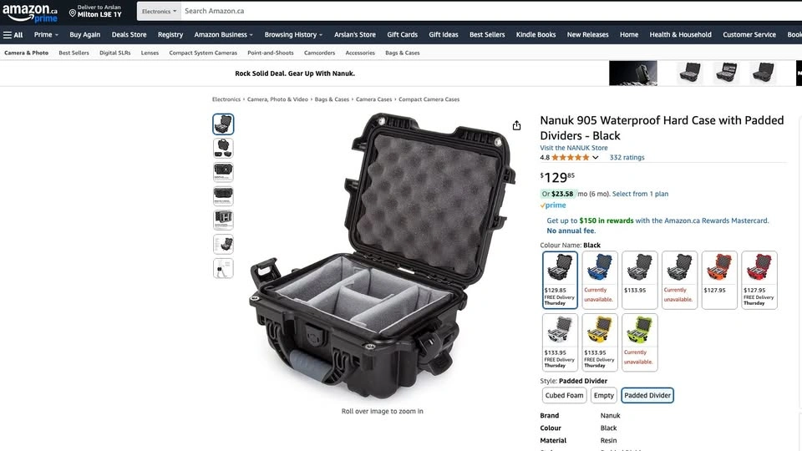This screenshot has width=802, height=451.
Task: Open the delivery location pin for Milton
Action: click(73, 13)
